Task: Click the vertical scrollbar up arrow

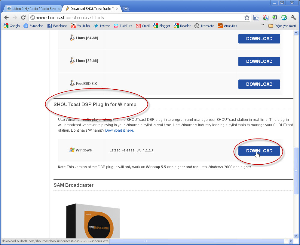Action: click(x=296, y=33)
